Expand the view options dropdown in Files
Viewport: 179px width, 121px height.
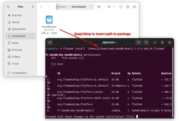click(115, 7)
